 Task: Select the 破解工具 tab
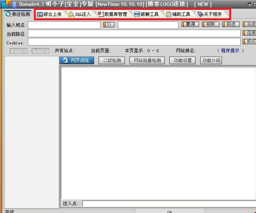tap(146, 14)
